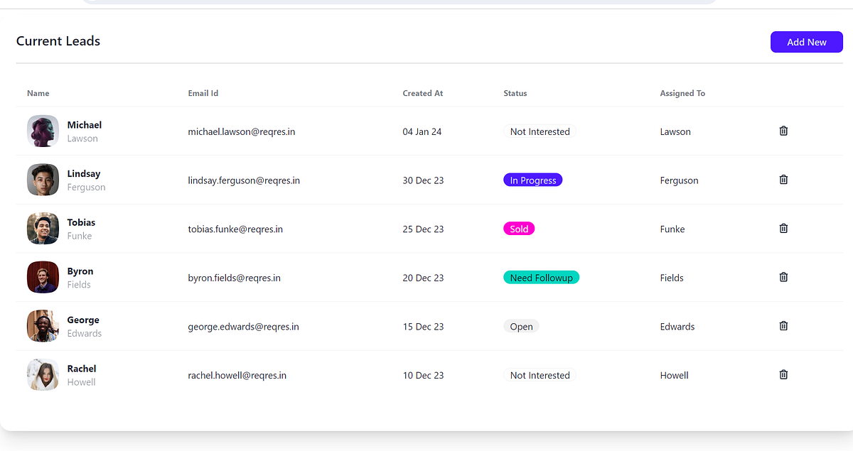The height and width of the screenshot is (451, 853).
Task: Sort by the Status column header
Action: 515,93
